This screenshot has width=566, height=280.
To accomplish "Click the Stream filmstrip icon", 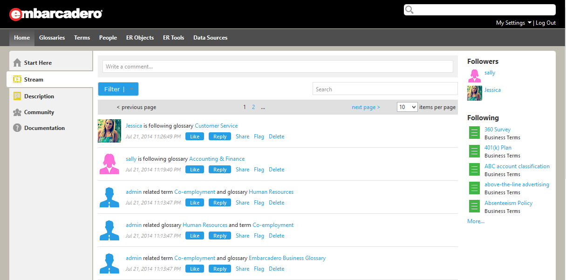I will (x=17, y=79).
